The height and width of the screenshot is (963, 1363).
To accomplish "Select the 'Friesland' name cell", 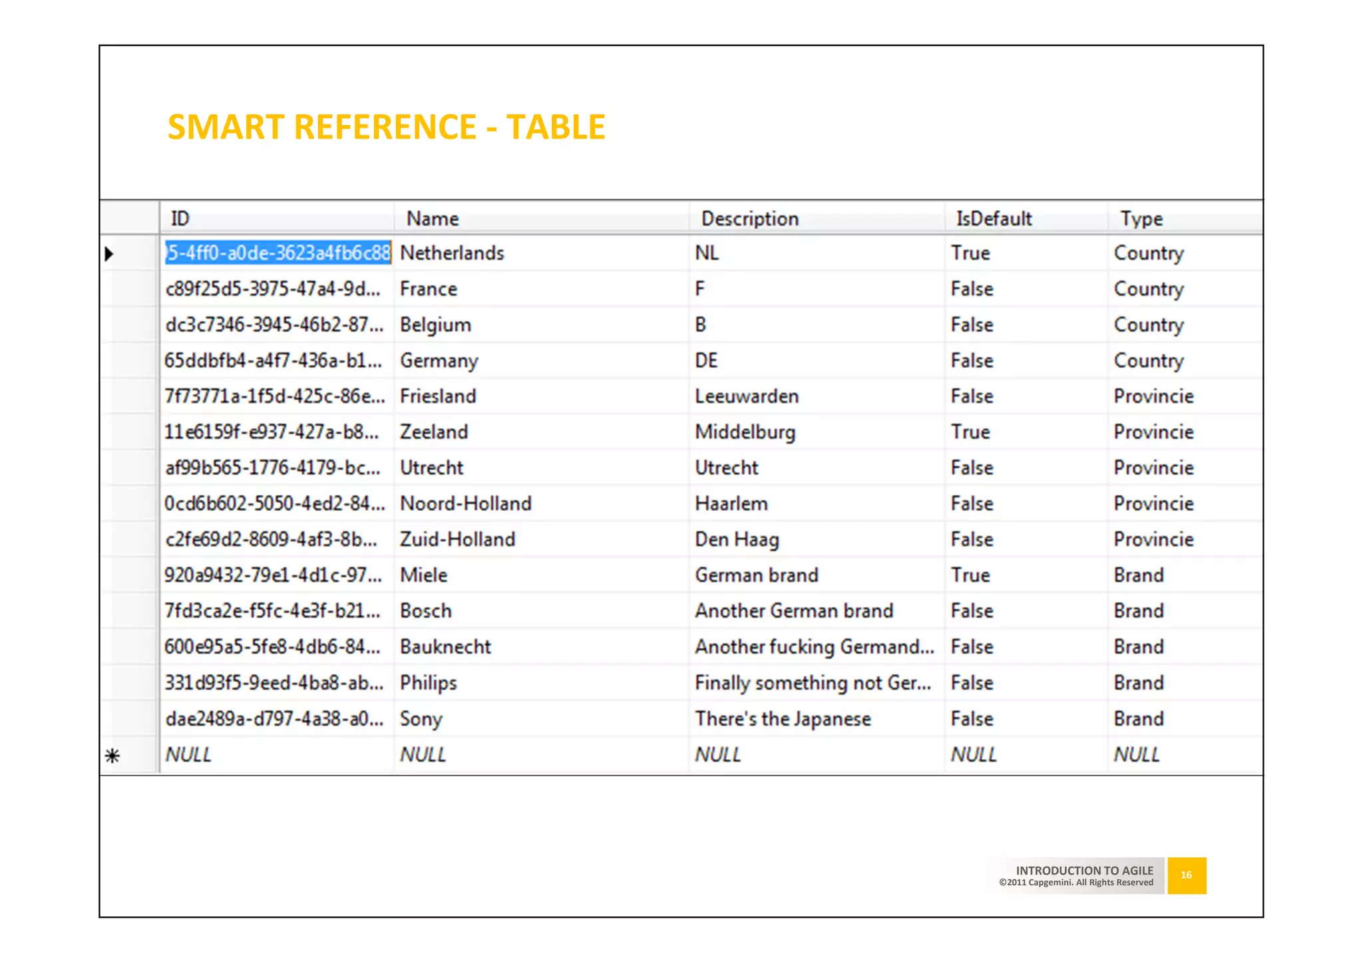I will click(x=542, y=396).
